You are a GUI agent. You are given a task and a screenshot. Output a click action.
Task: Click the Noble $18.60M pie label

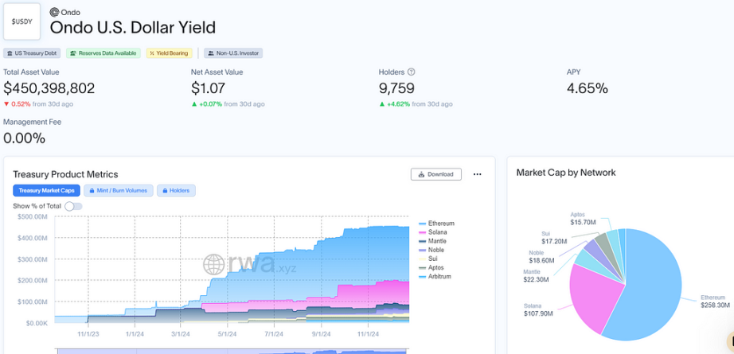click(542, 256)
